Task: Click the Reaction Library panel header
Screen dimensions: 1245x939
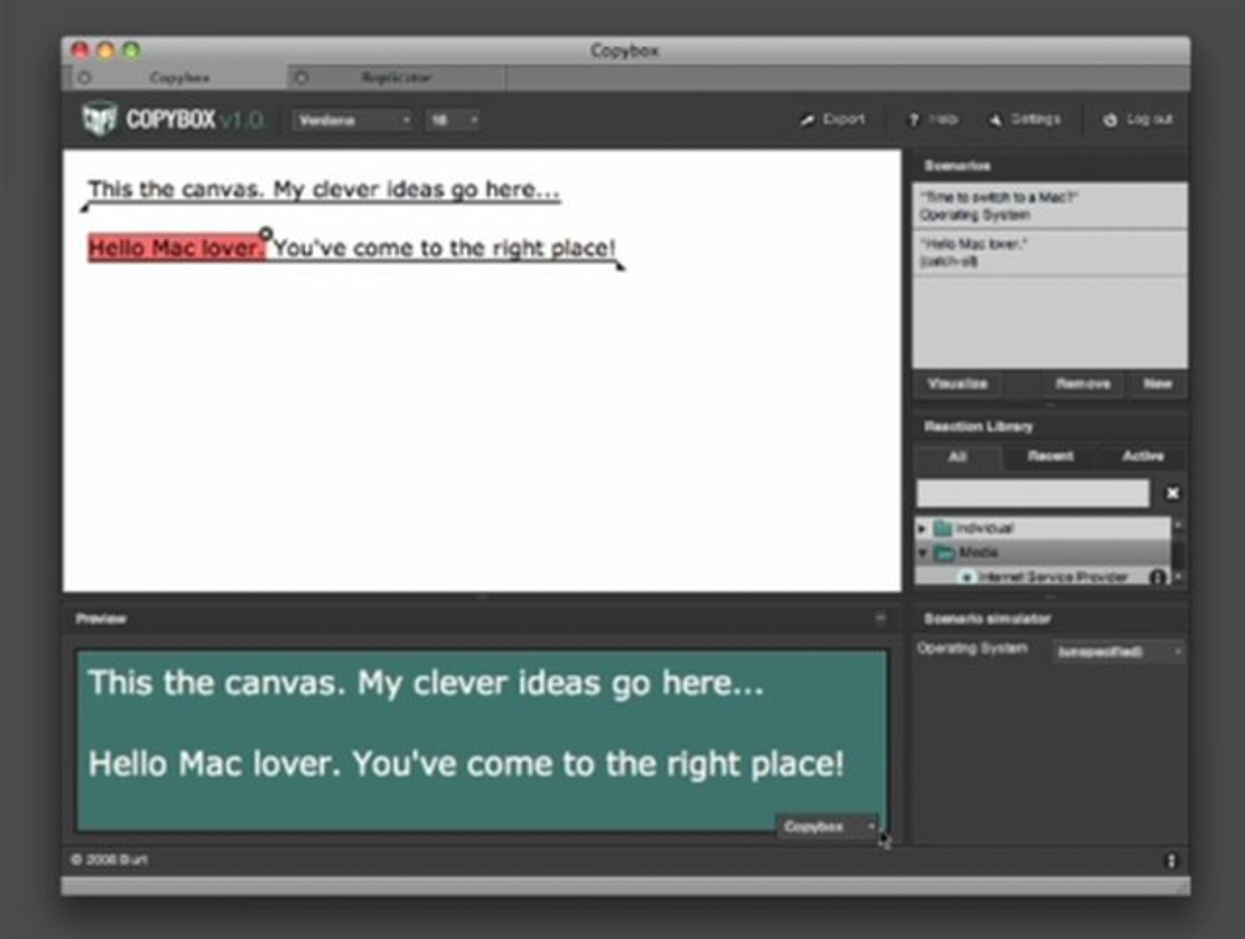Action: coord(1050,427)
